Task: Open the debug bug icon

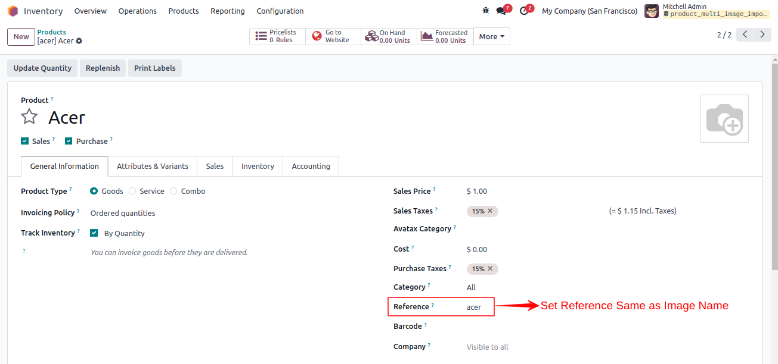Action: pos(486,11)
